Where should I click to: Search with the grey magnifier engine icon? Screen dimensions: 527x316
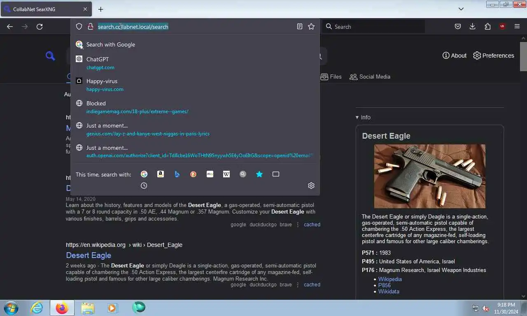point(243,174)
